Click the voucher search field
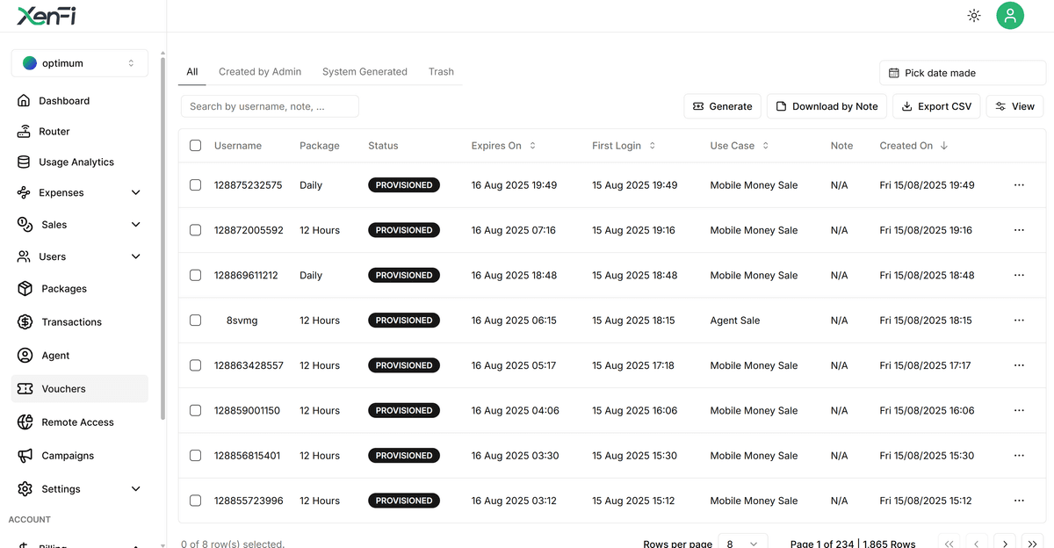1054x548 pixels. click(270, 106)
